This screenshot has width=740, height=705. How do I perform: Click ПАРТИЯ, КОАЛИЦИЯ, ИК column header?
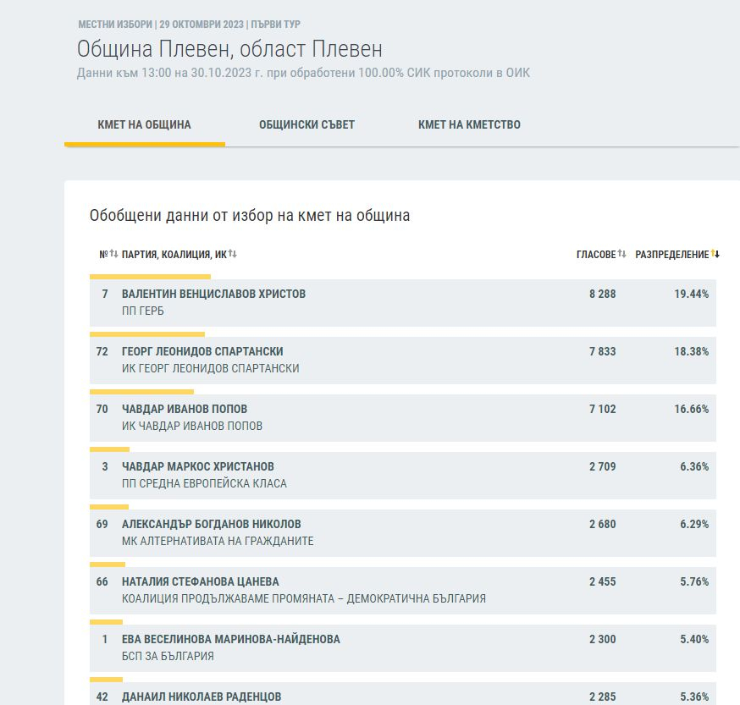pos(174,255)
